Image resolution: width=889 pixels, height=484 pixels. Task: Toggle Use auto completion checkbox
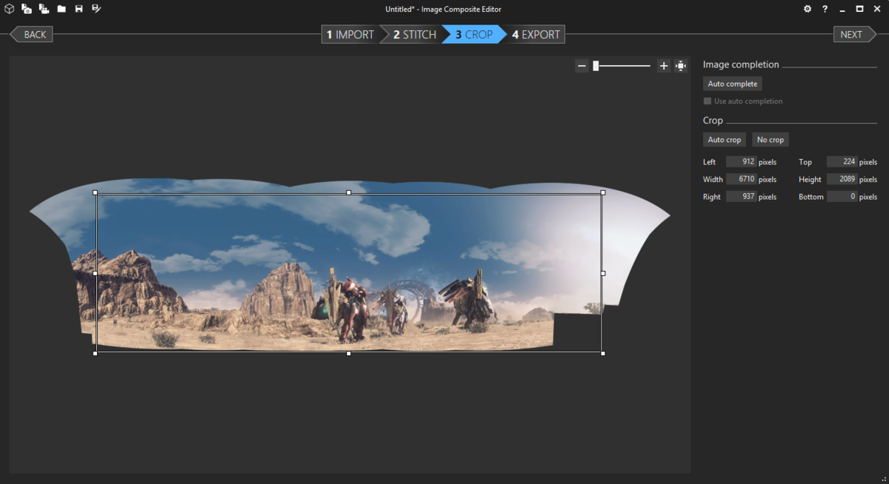click(707, 101)
